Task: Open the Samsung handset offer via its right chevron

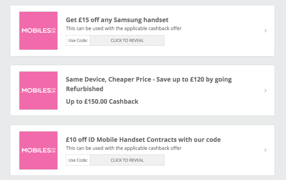Action: tap(265, 31)
